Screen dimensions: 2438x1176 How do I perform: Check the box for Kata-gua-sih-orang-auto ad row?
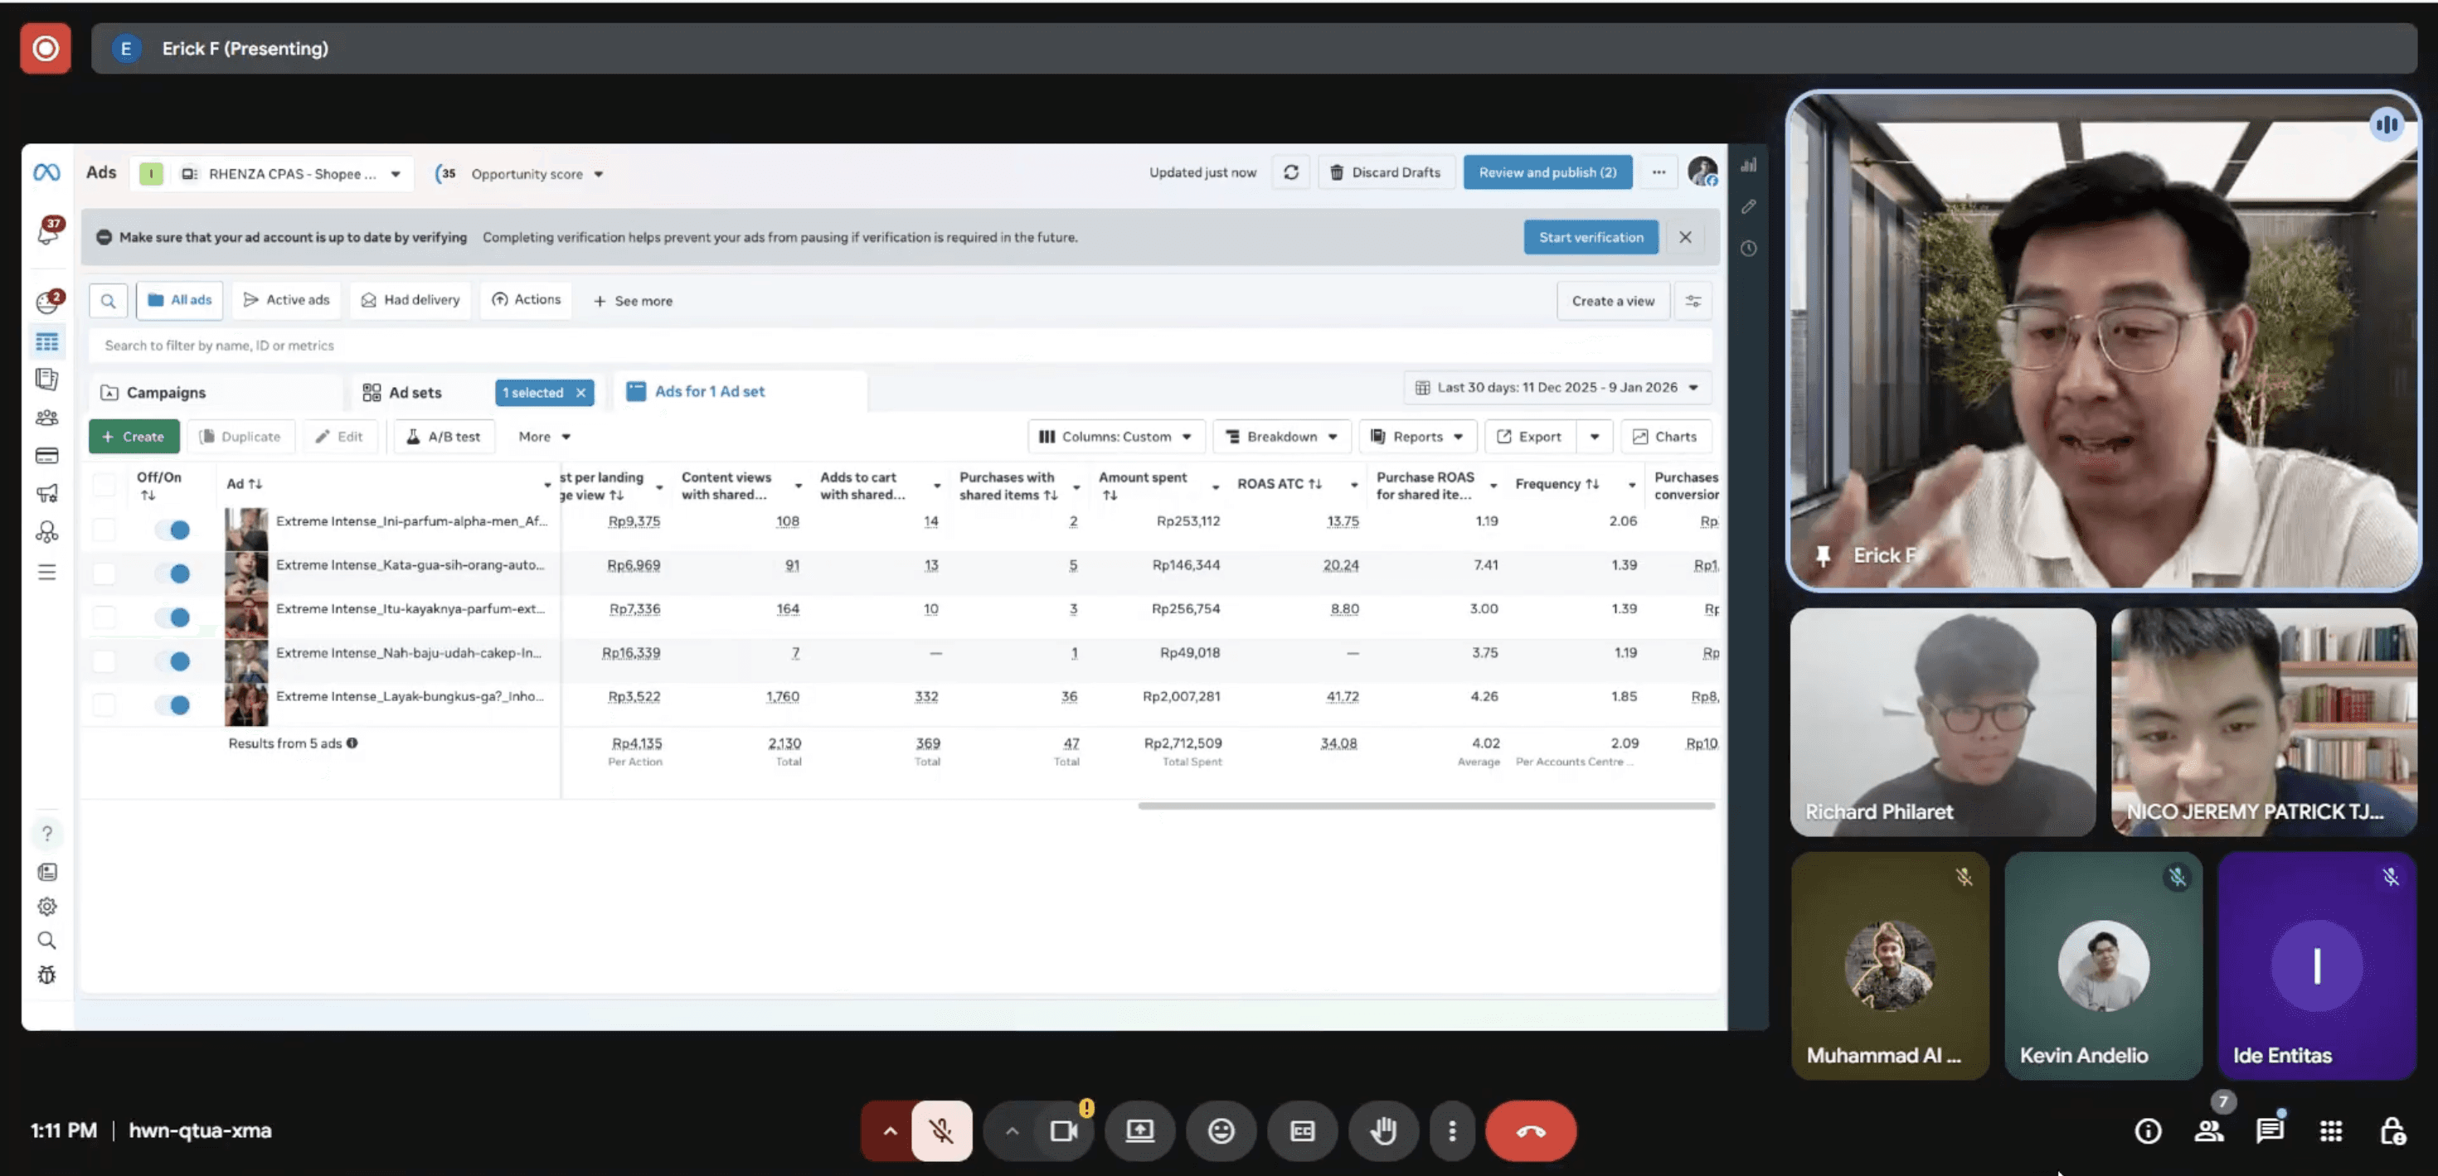(104, 573)
